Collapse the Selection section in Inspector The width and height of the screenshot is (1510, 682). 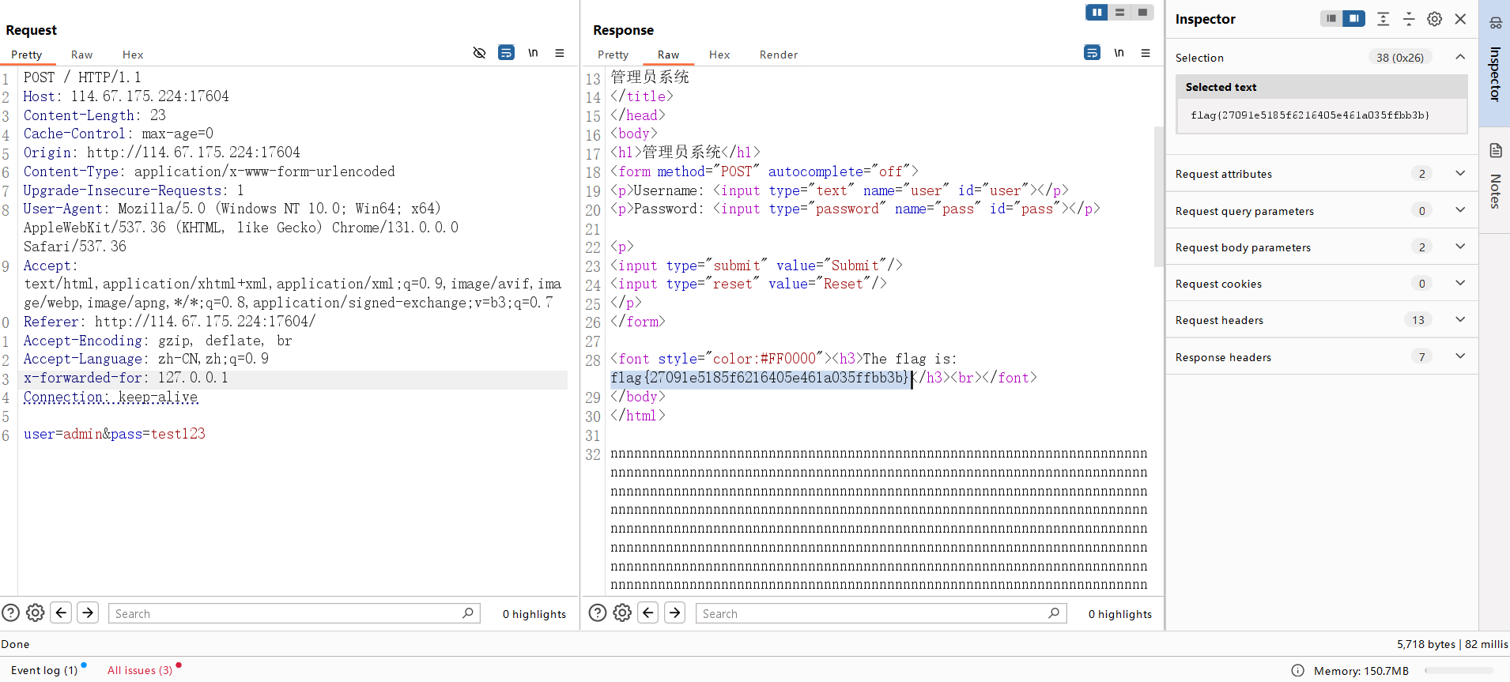(x=1459, y=57)
